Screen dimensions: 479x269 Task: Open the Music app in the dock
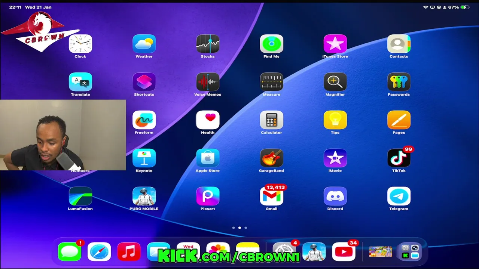(x=129, y=251)
